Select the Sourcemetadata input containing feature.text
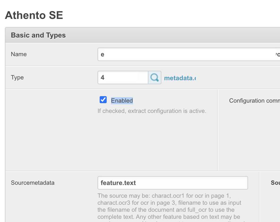280x222 pixels. 172,183
